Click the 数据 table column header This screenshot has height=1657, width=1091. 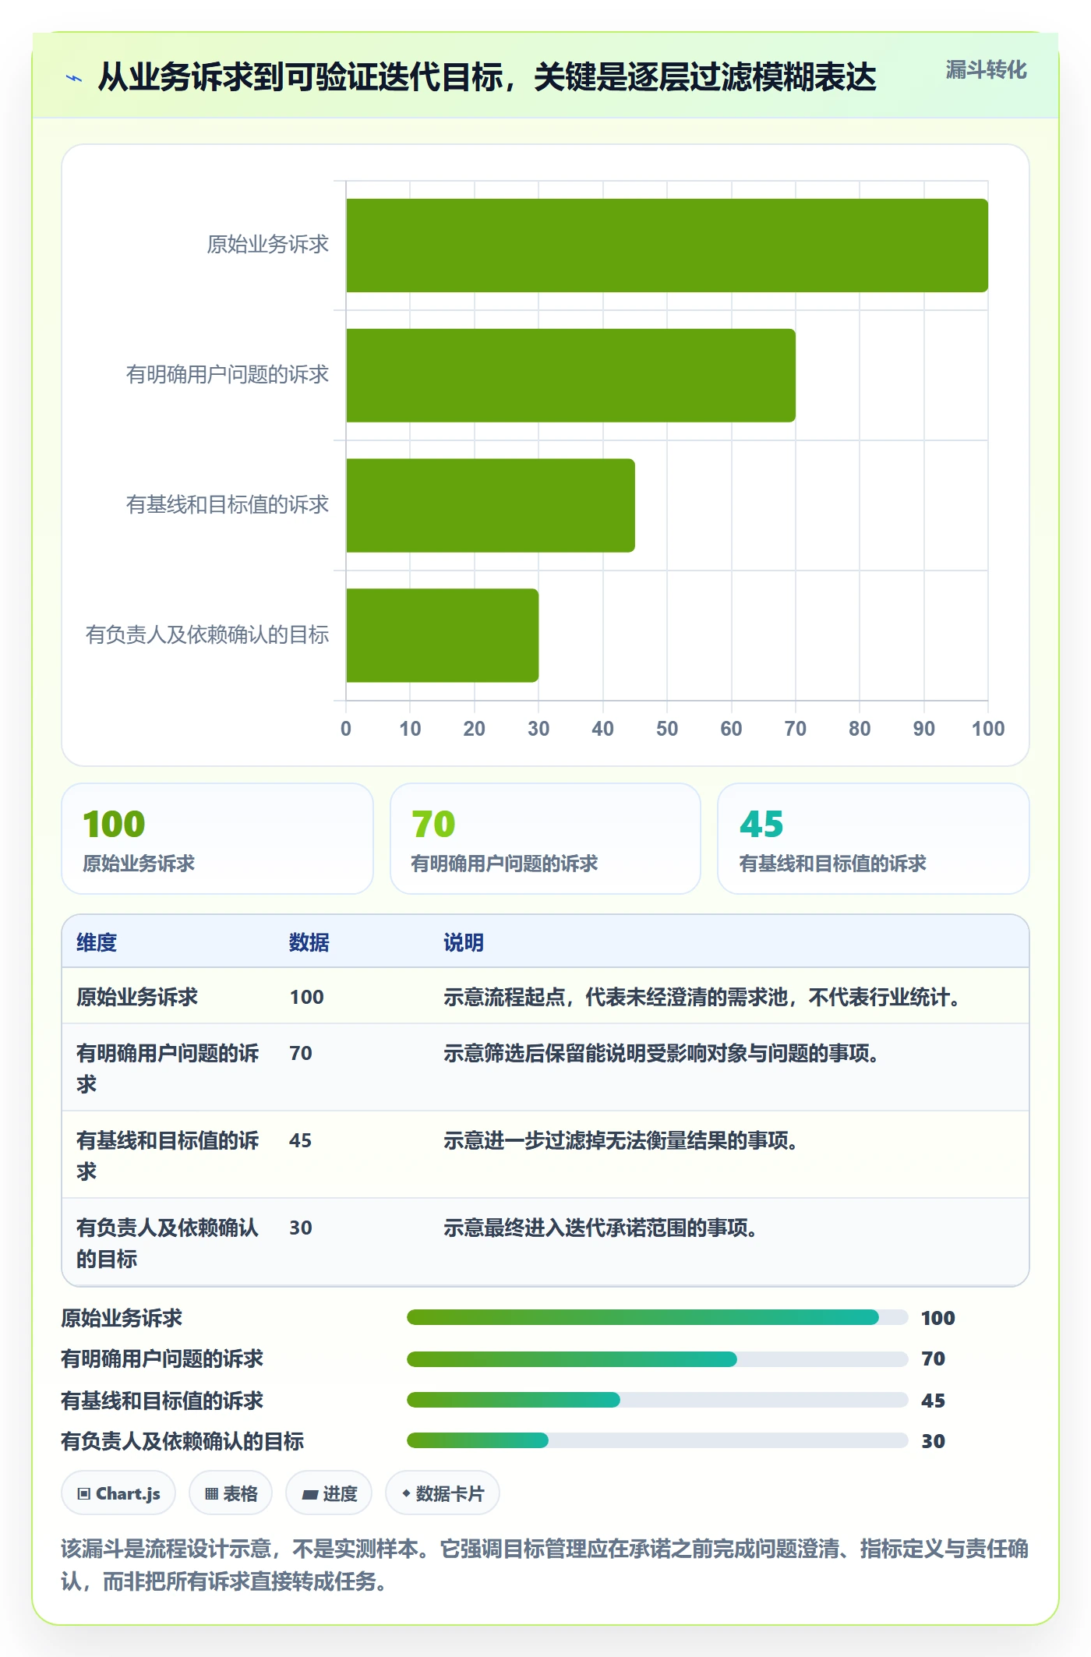309,942
